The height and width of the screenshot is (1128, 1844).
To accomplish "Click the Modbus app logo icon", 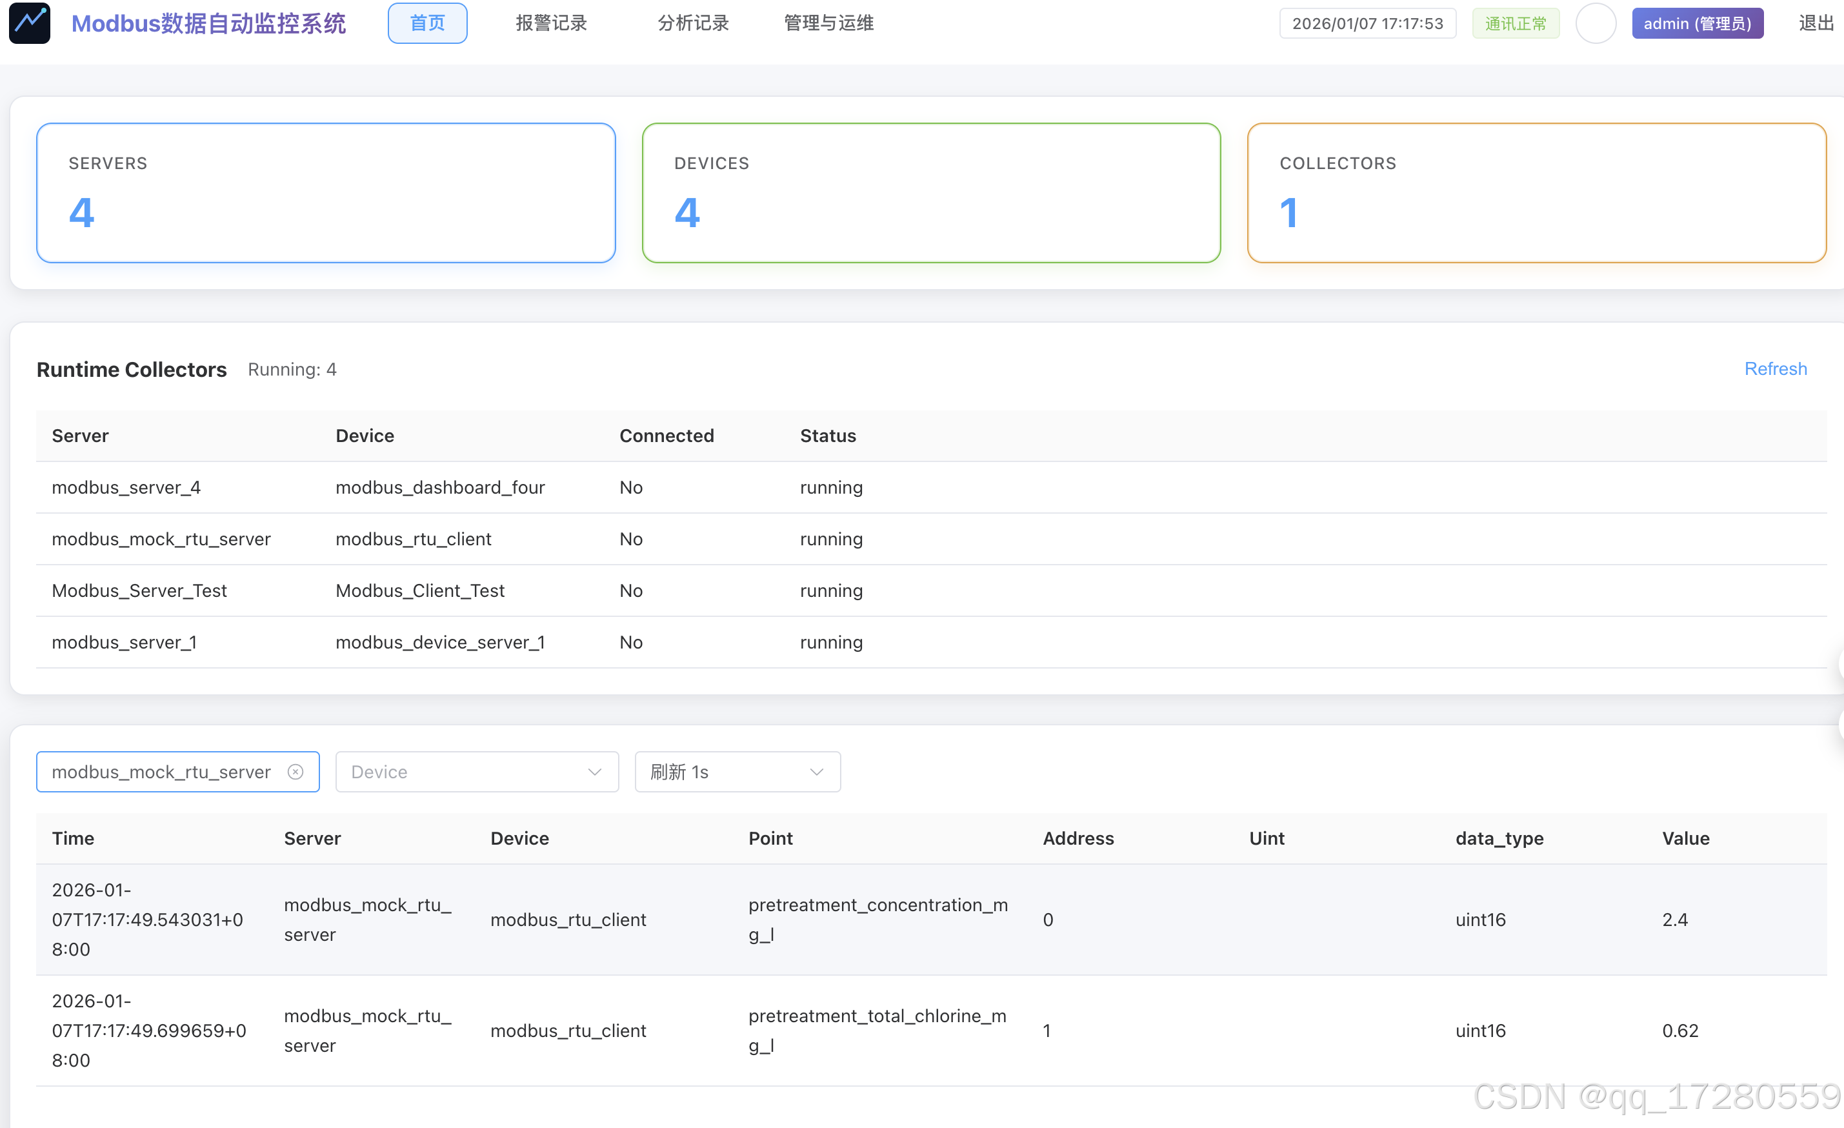I will (x=29, y=23).
